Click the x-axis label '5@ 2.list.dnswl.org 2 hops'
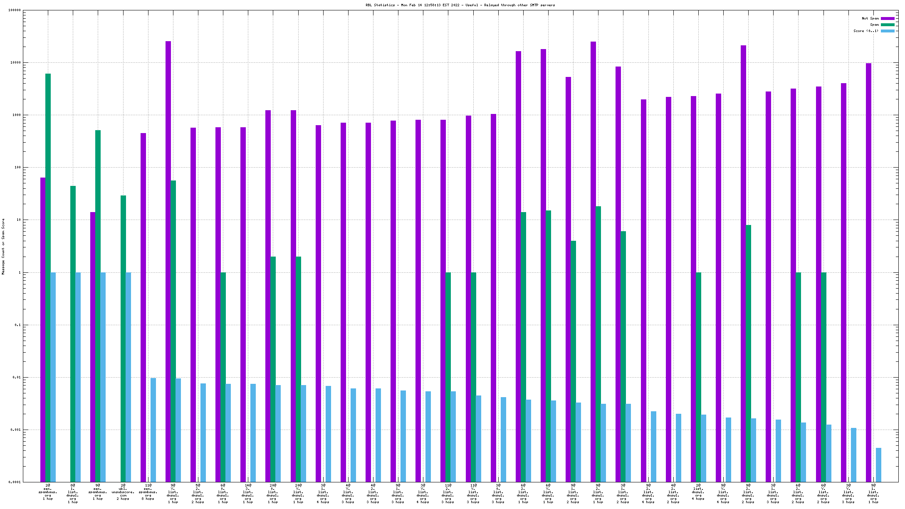This screenshot has height=509, width=905. [198, 494]
